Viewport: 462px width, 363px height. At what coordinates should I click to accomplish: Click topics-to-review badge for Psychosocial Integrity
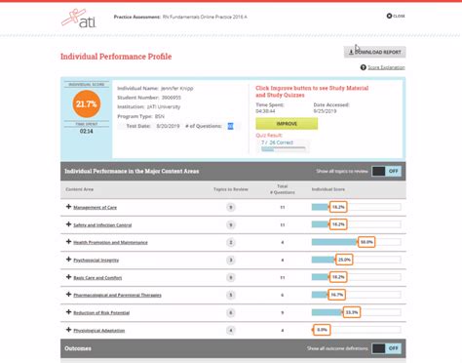231,260
